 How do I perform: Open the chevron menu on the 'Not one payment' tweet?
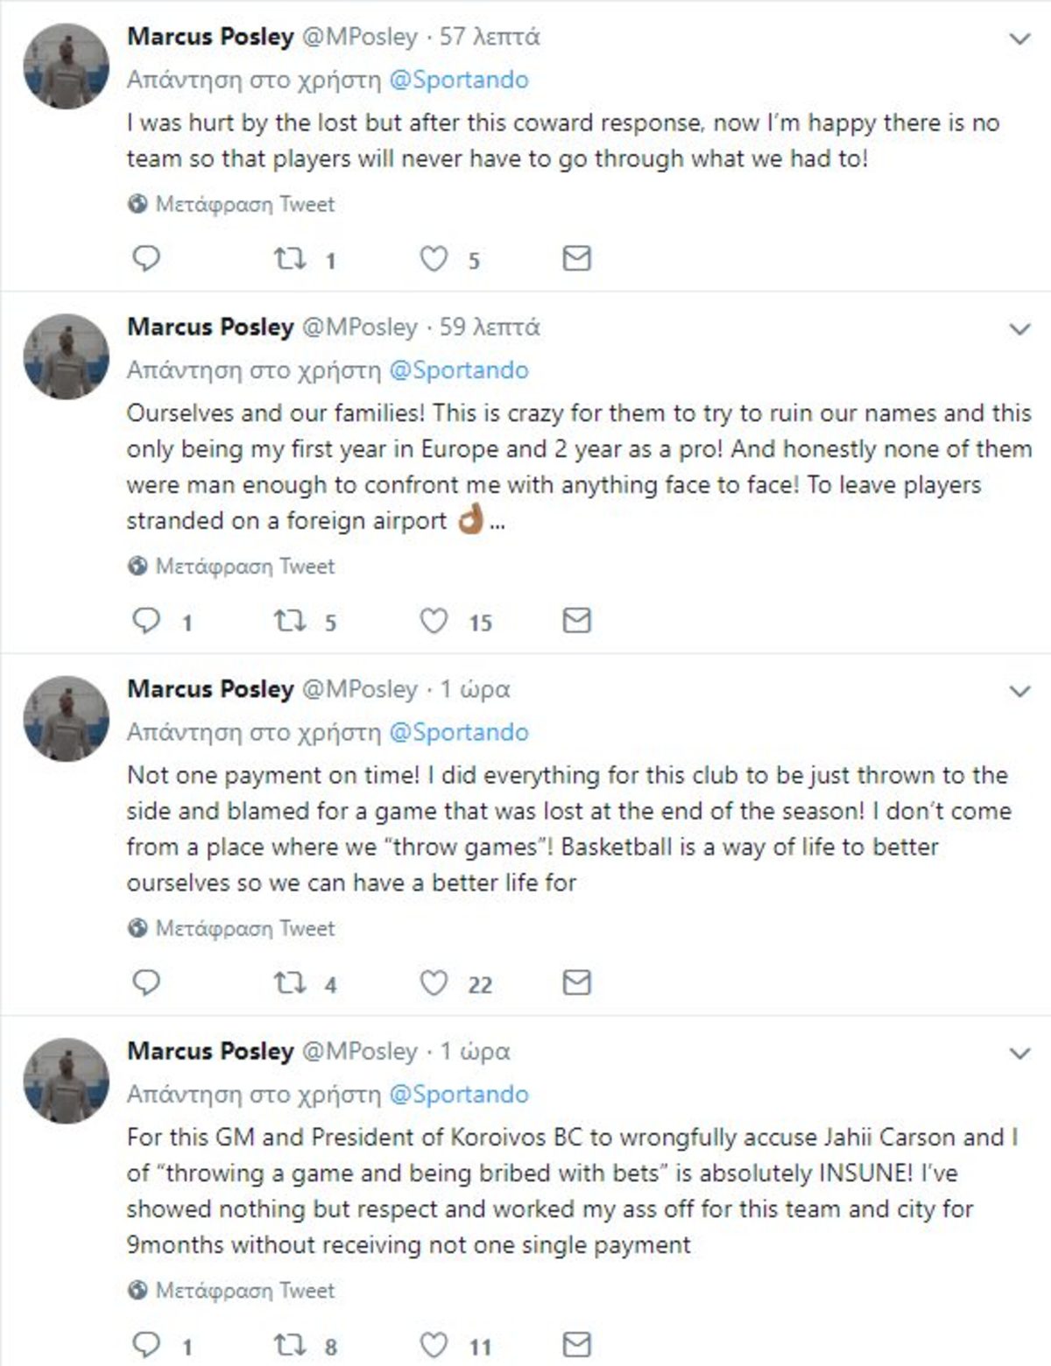[x=1019, y=692]
